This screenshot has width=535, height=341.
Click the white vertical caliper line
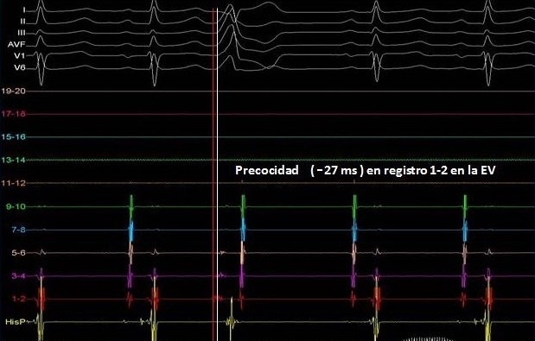pyautogui.click(x=217, y=174)
